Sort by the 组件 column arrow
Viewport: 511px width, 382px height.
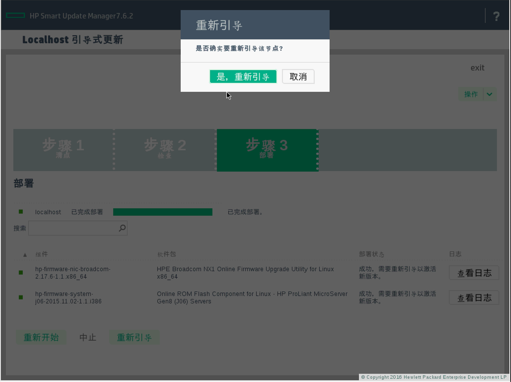tap(25, 255)
